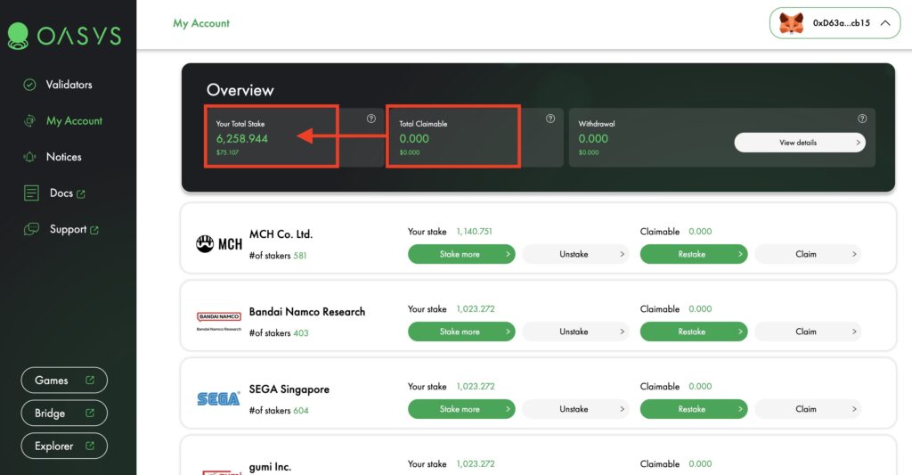Click external link icon on Explorer button

(x=90, y=446)
